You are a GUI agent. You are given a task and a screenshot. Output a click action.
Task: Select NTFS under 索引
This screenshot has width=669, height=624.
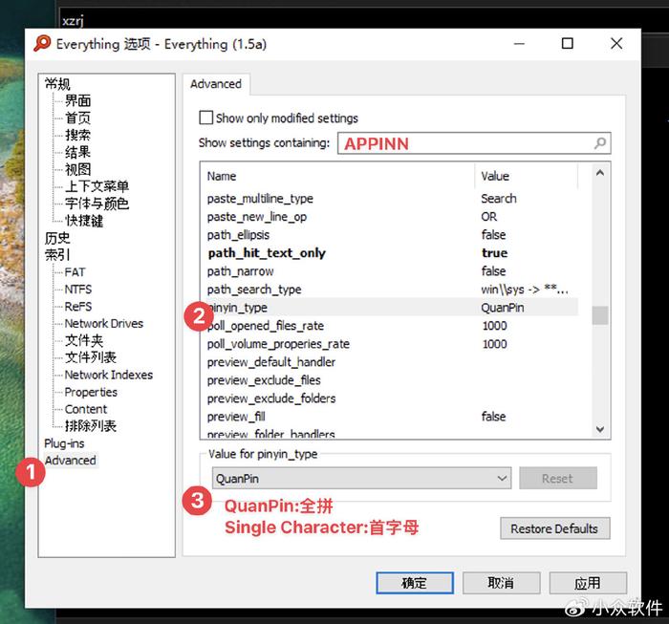78,290
